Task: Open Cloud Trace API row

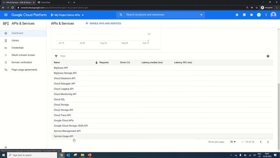Action: click(162, 115)
